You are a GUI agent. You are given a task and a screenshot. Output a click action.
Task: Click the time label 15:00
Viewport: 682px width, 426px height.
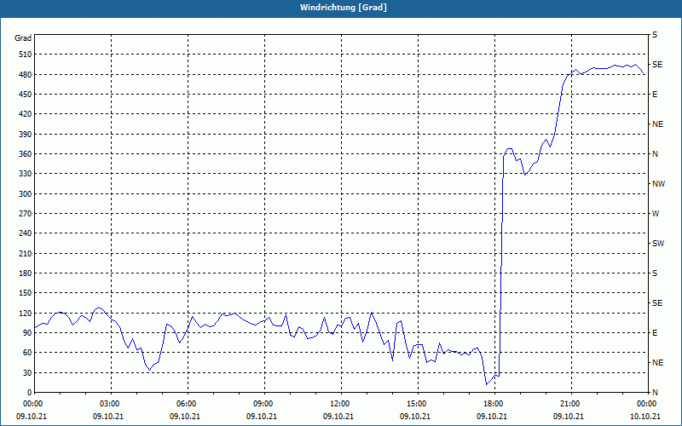tap(418, 404)
